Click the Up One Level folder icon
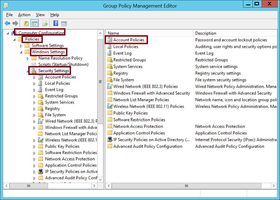Image resolution: width=280 pixels, height=200 pixels. [x=26, y=23]
